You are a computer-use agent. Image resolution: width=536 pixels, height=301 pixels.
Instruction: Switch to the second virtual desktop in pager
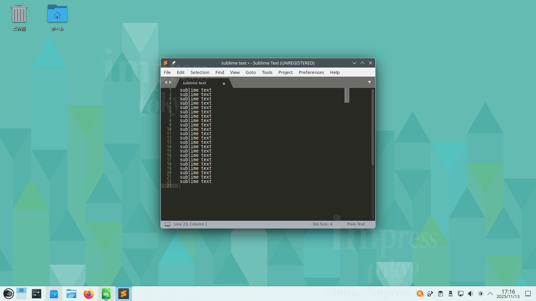point(21,297)
